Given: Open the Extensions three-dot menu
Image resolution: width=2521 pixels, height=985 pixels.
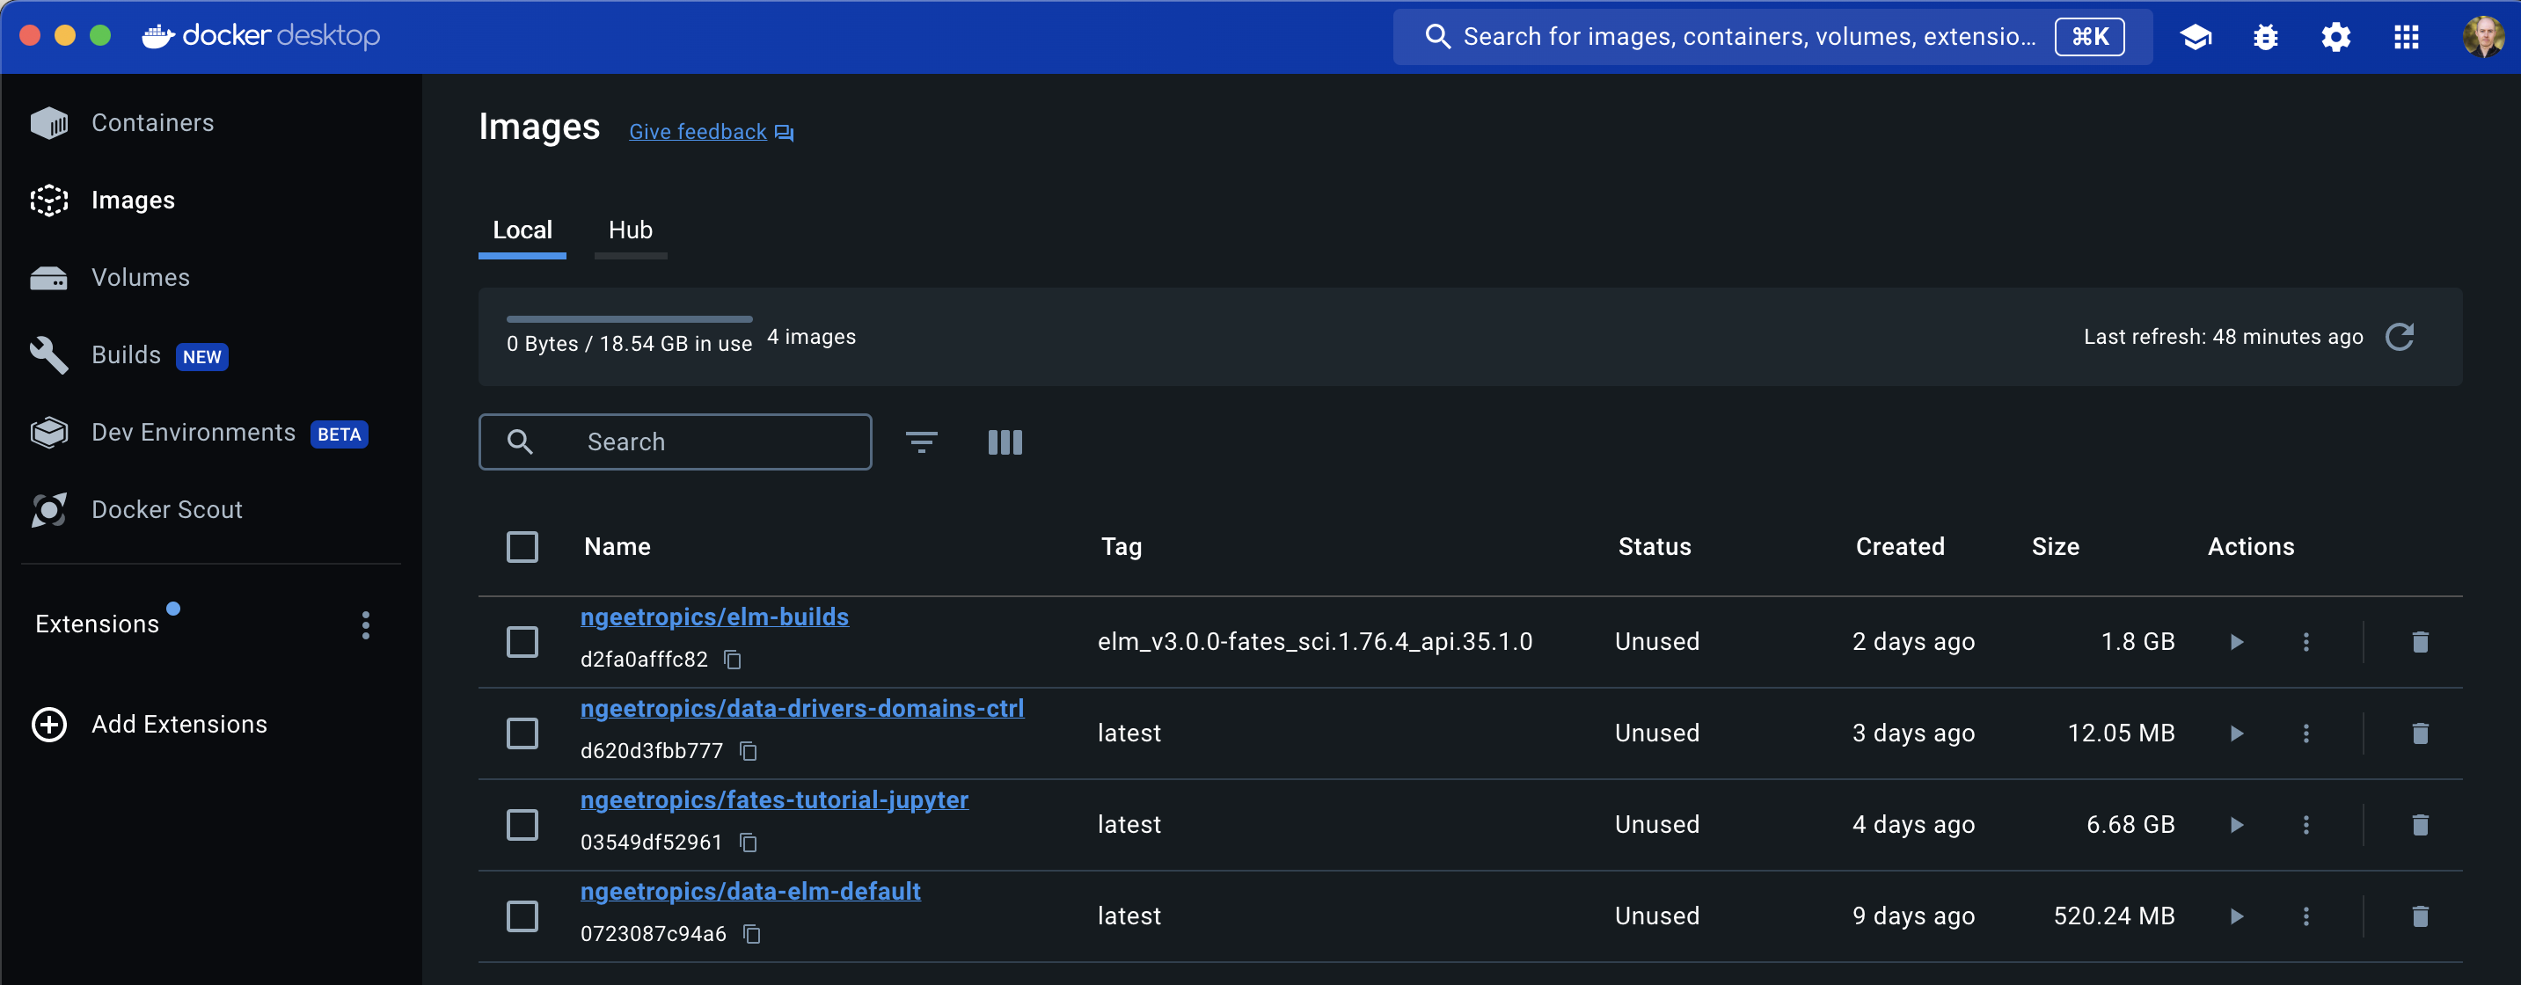Looking at the screenshot, I should [x=366, y=626].
